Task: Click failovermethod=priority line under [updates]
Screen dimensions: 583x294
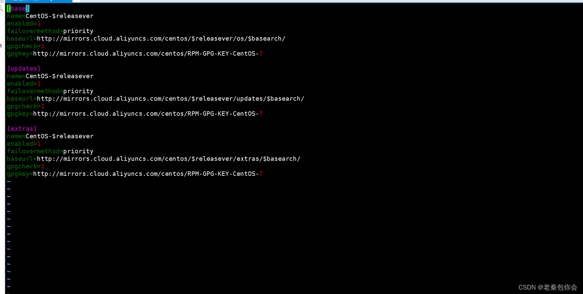Action: [x=50, y=91]
